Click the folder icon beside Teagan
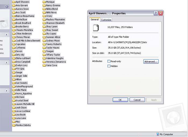Screen dimensions: 188x137 coord(44,51)
